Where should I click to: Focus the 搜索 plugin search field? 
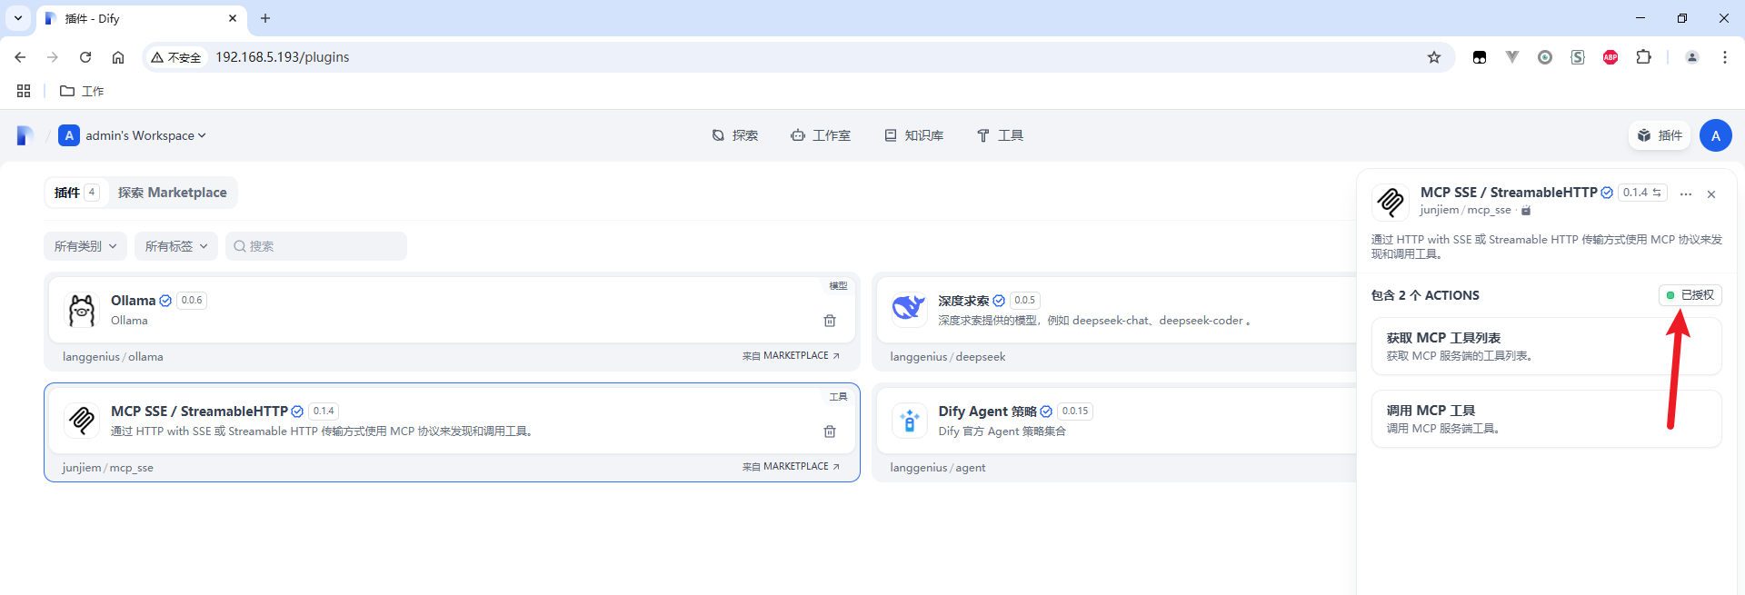[x=316, y=246]
